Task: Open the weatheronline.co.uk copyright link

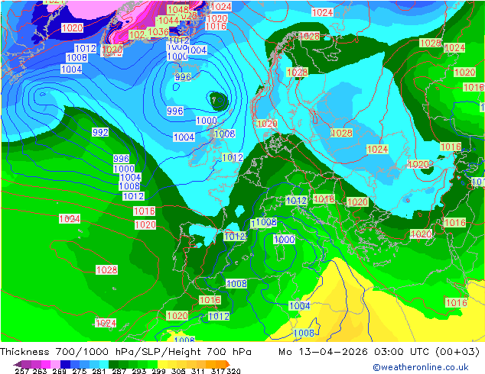Action: click(x=421, y=367)
